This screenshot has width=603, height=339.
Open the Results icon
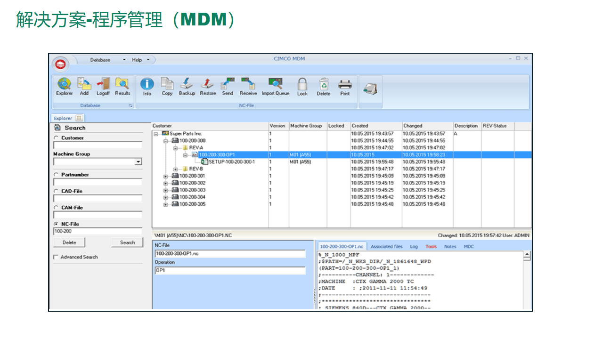(122, 87)
